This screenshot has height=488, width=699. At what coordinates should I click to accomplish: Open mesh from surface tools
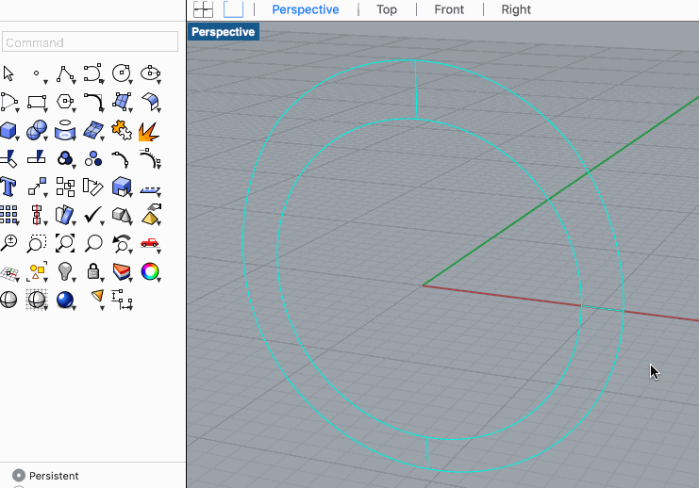click(93, 130)
